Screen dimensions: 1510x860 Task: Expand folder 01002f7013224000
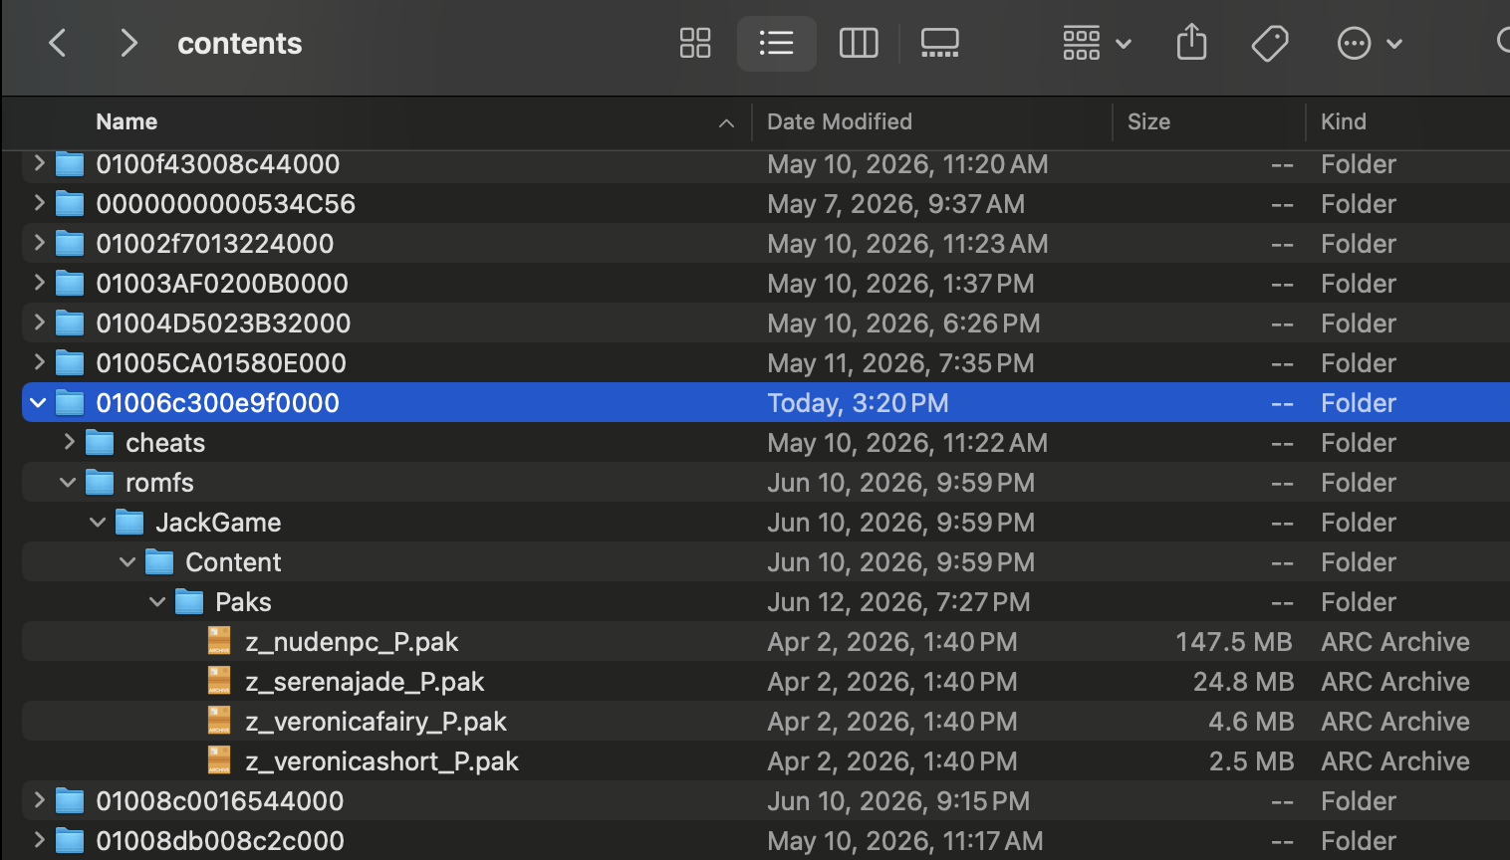[39, 243]
